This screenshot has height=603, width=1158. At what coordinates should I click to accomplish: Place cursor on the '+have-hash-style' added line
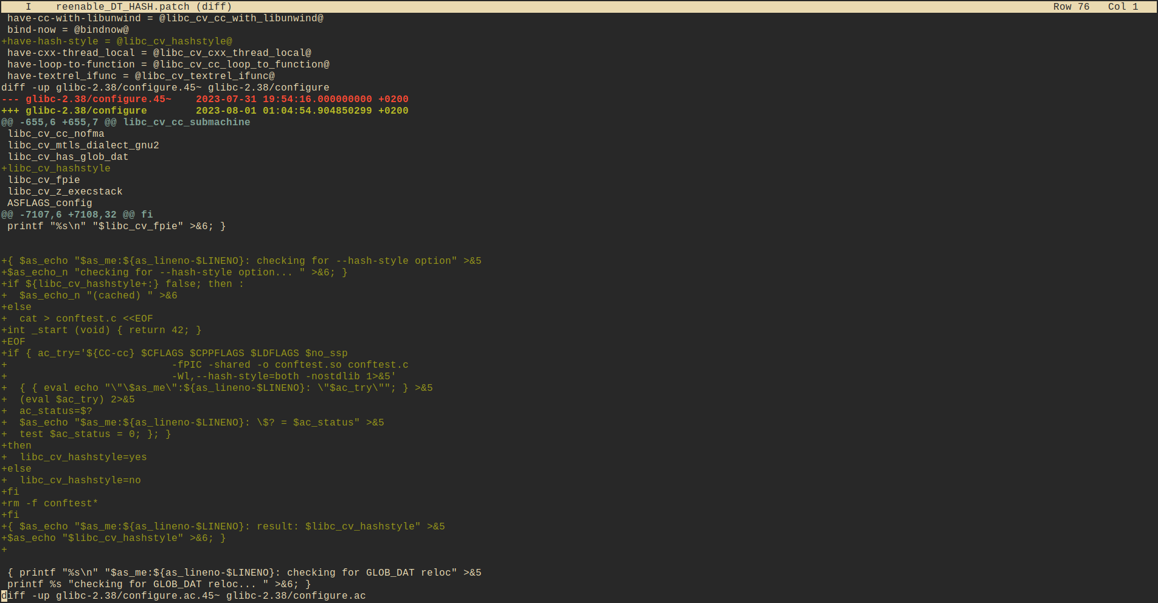(117, 41)
